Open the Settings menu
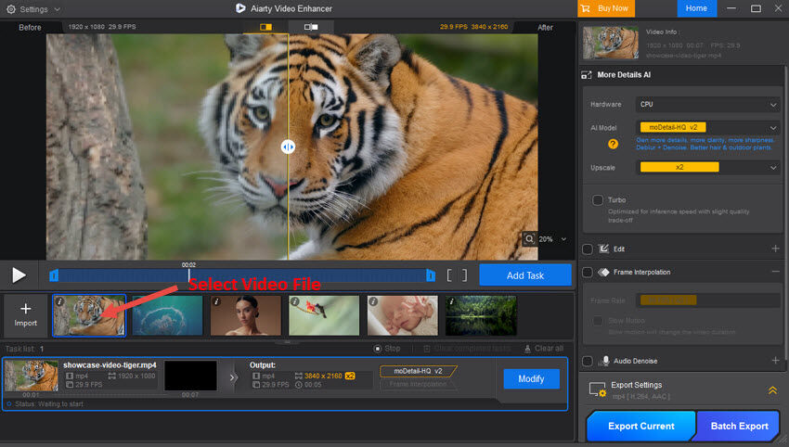Image resolution: width=789 pixels, height=447 pixels. point(32,8)
